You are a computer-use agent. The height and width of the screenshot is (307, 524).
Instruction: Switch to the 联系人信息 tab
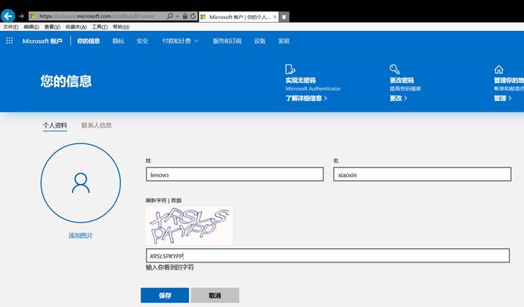[97, 125]
